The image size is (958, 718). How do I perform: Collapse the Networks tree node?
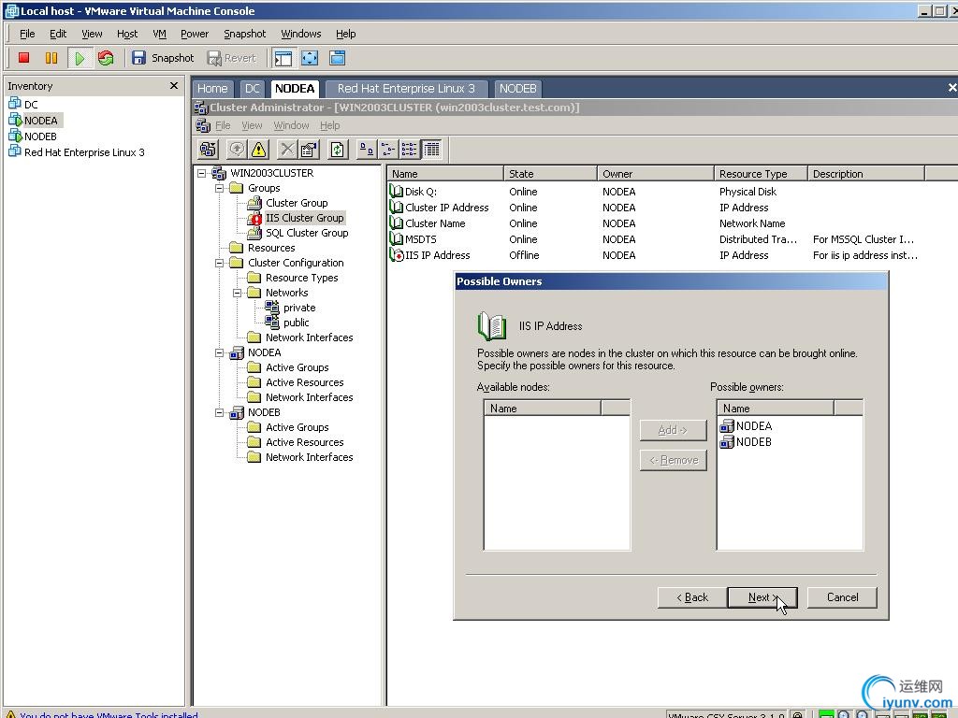pos(238,293)
